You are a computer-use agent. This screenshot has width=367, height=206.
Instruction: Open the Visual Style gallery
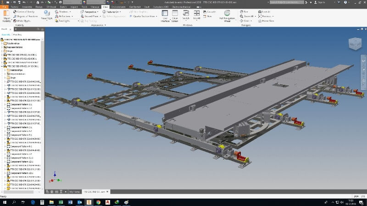point(47,16)
